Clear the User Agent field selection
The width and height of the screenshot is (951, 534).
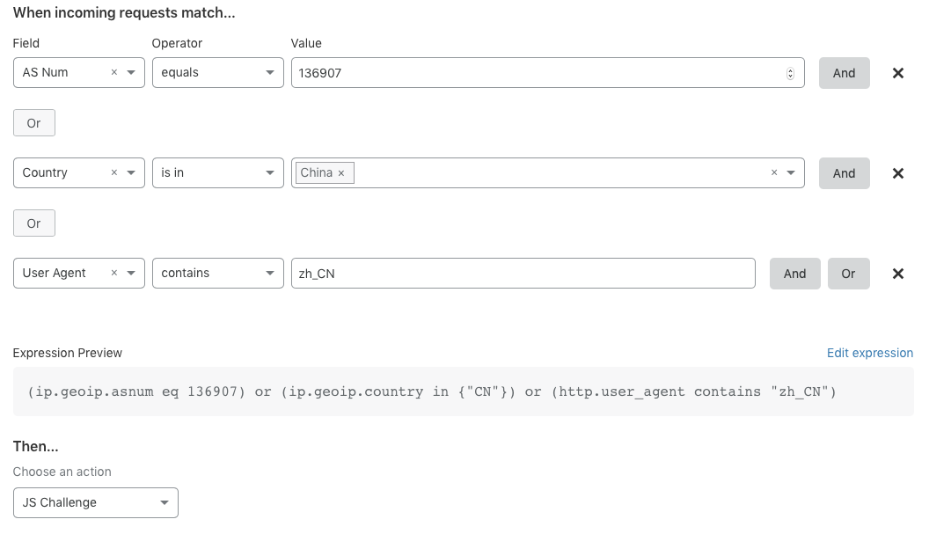coord(114,274)
